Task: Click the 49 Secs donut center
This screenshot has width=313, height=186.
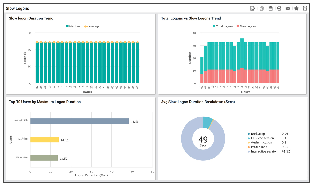Action: pyautogui.click(x=203, y=141)
